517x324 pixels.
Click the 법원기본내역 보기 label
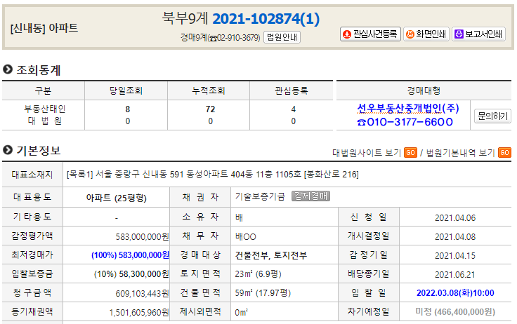pyautogui.click(x=460, y=153)
